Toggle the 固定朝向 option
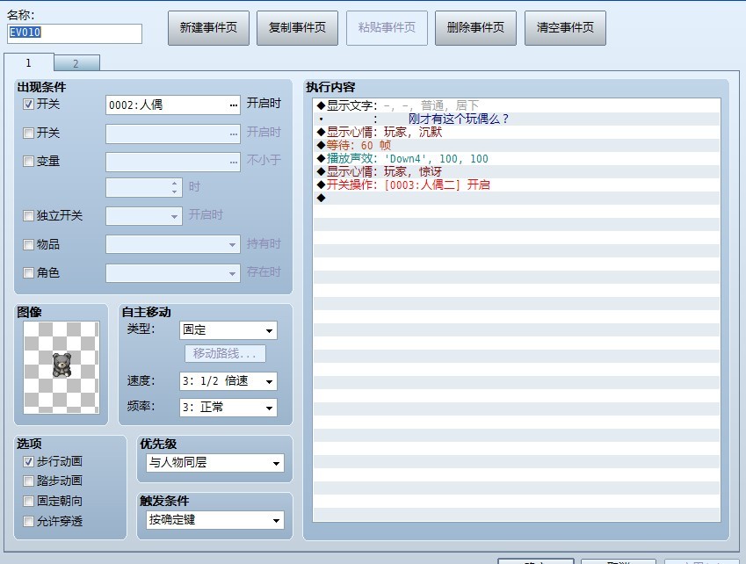746x564 pixels. point(28,502)
